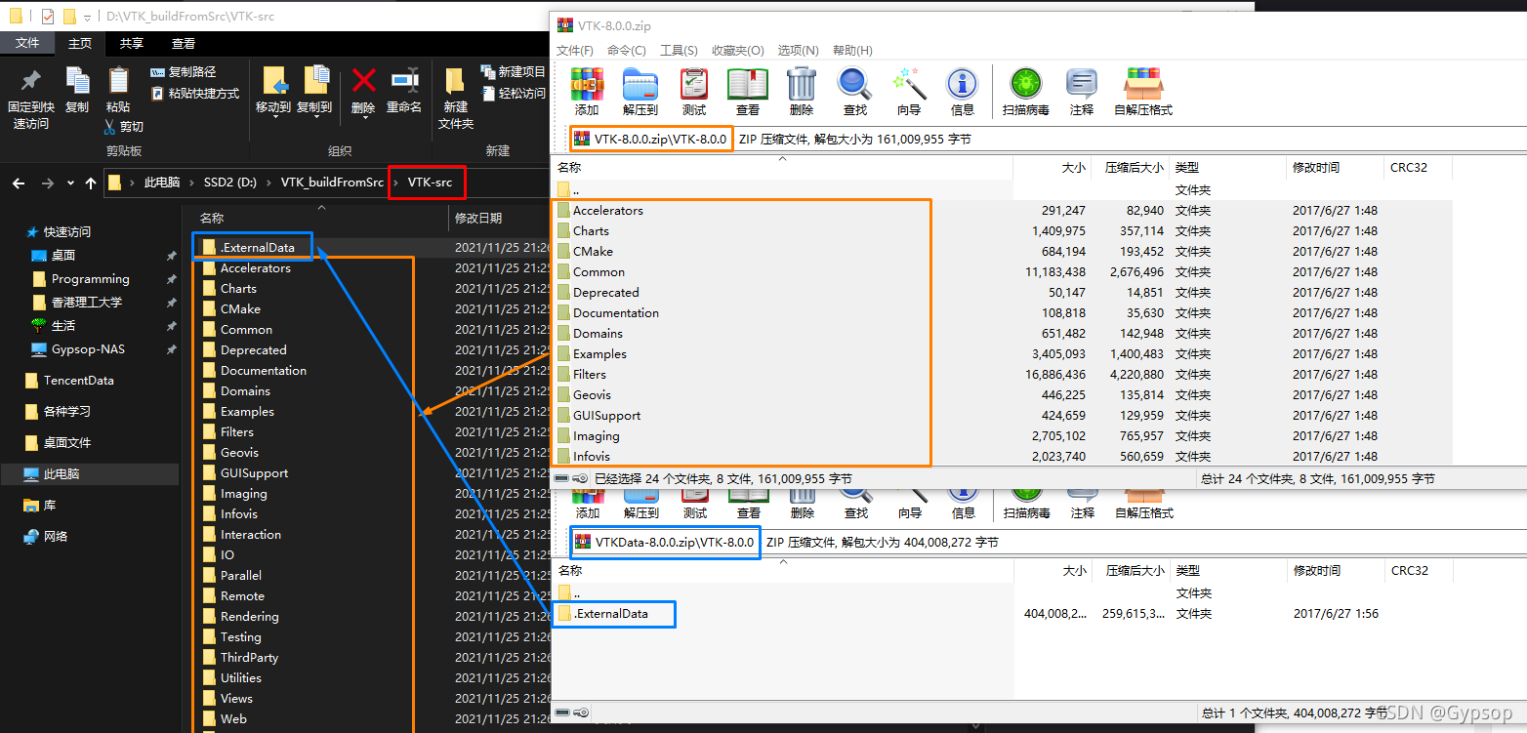1527x733 pixels.
Task: Click Cut (剪切) scissors in Explorer ribbon
Action: [x=123, y=127]
